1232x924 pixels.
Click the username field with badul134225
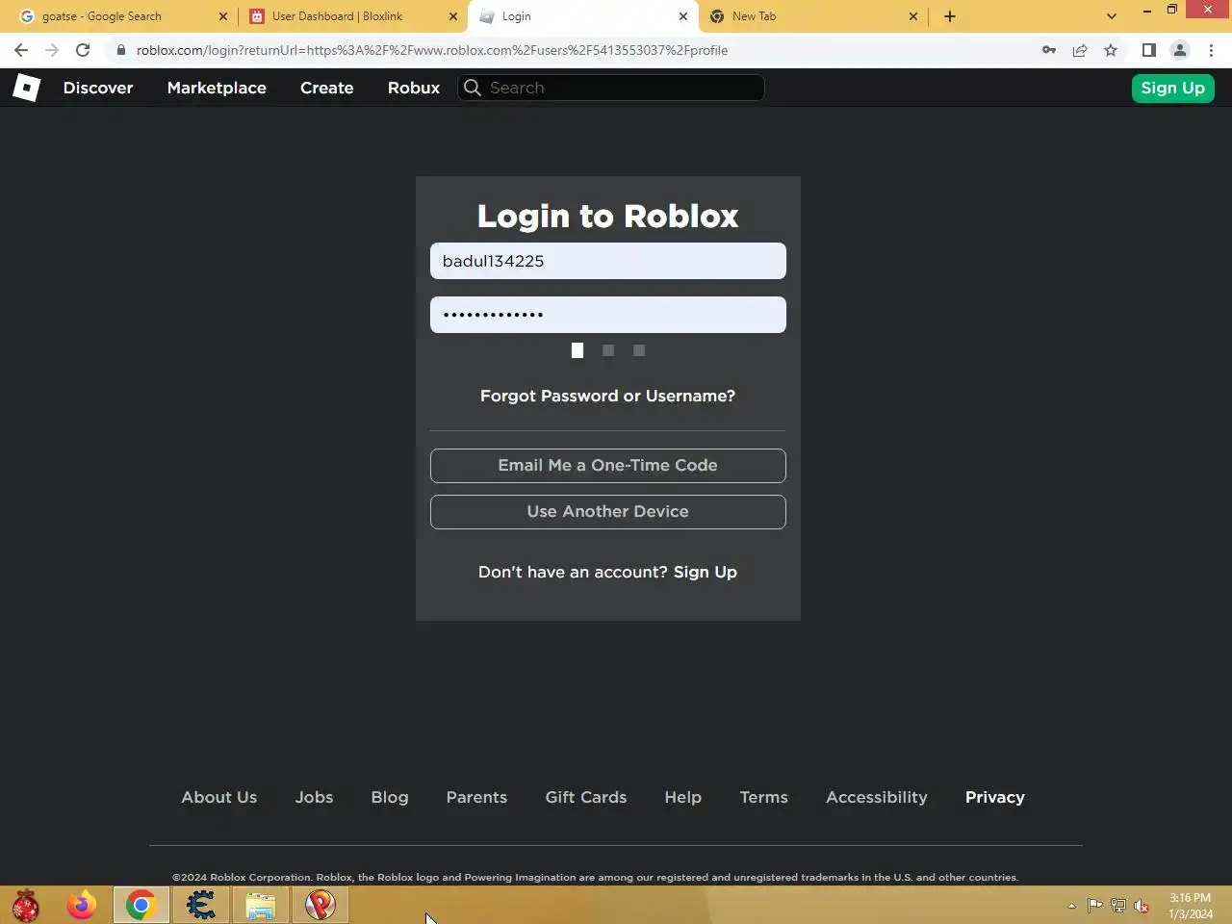tap(608, 261)
